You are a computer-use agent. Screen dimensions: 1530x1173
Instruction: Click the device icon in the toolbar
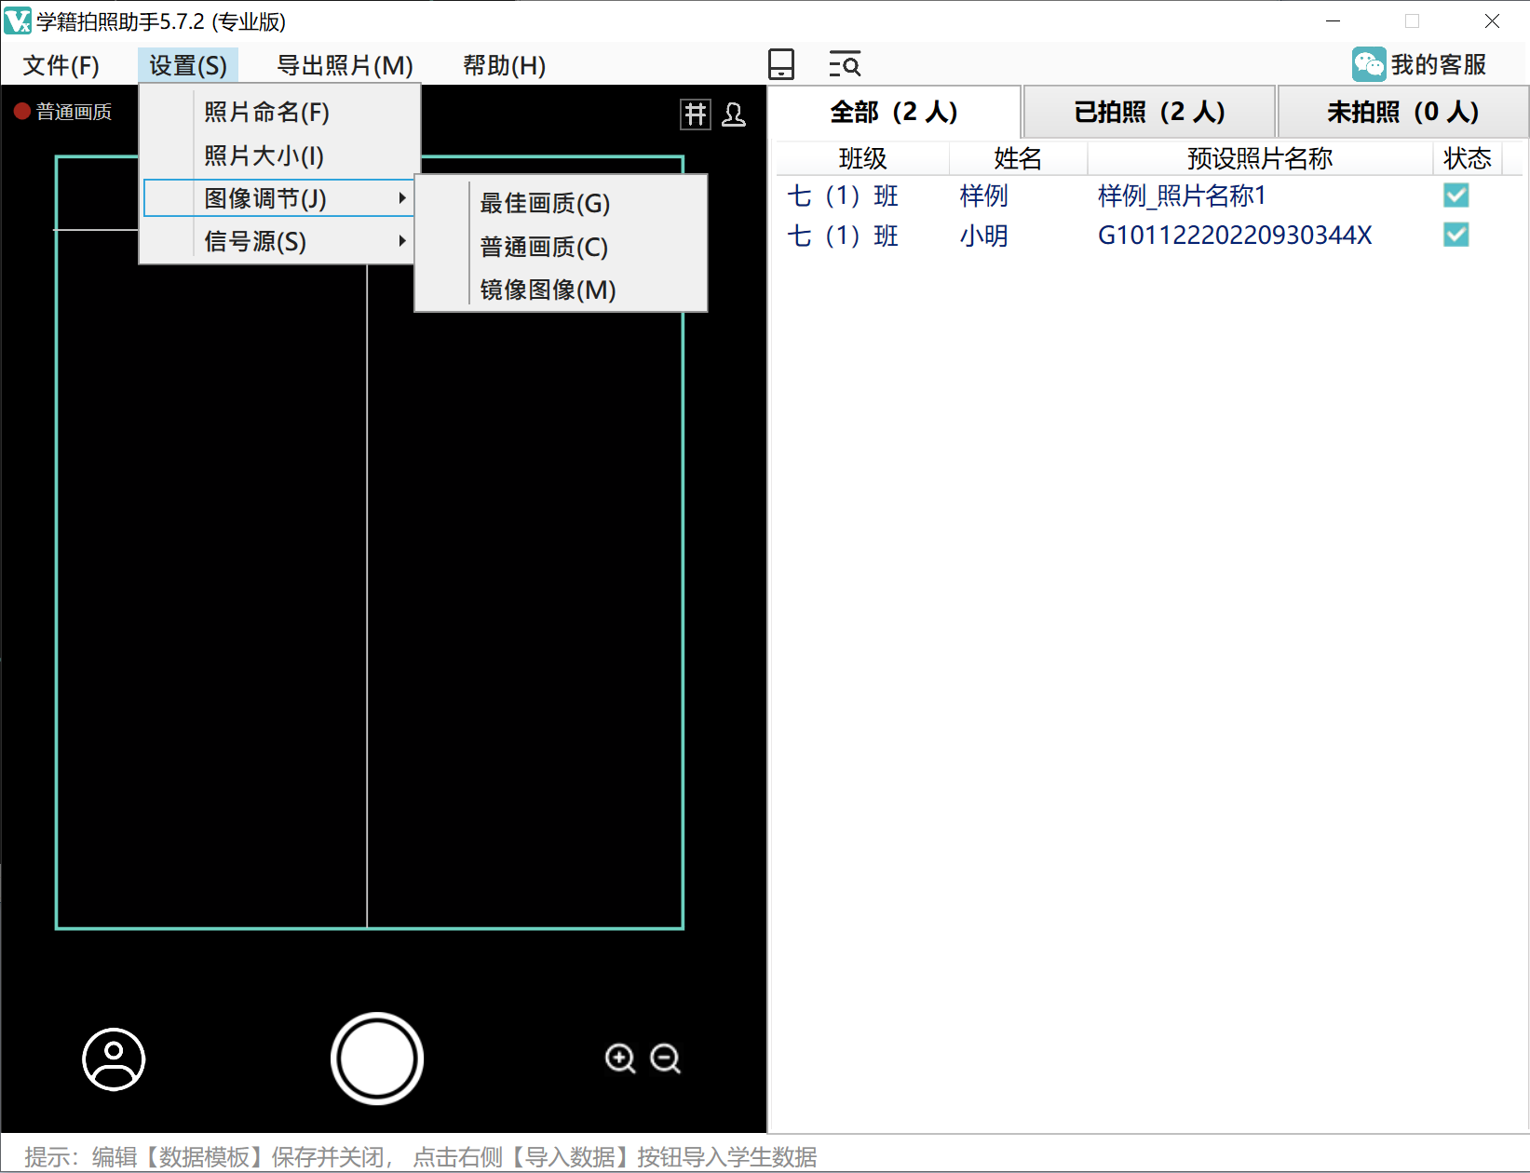coord(781,64)
